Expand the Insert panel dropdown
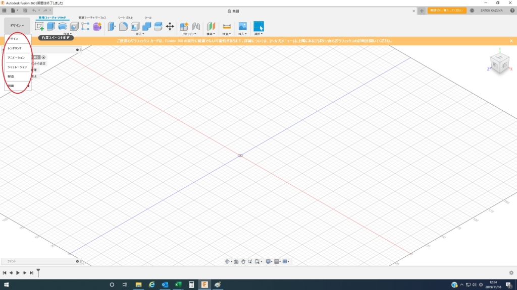Viewport: 517px width, 290px height. [x=242, y=34]
